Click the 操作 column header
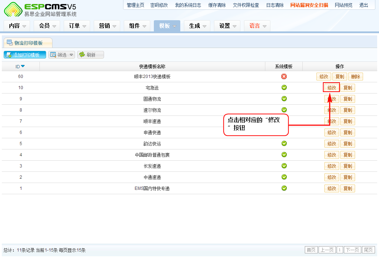Screen dimensions: 379x257 point(340,66)
